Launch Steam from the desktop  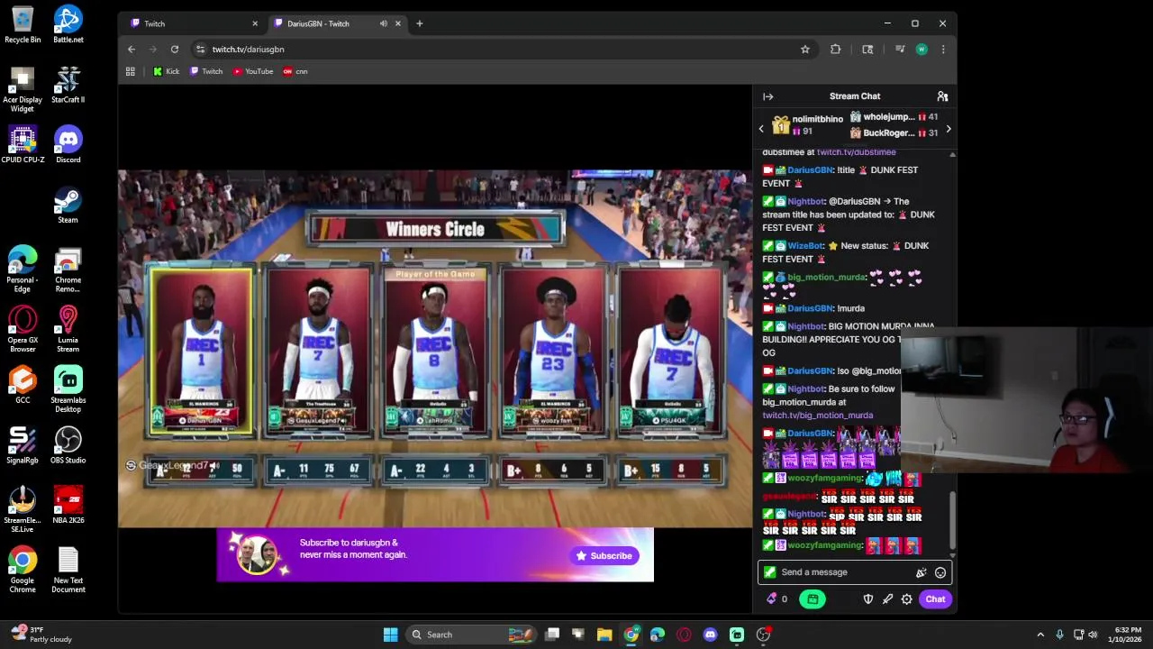point(68,205)
